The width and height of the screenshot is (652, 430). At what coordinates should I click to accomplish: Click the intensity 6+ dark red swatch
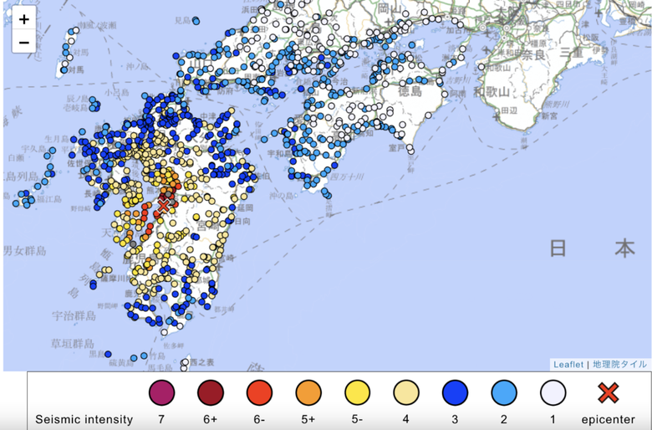(x=211, y=392)
